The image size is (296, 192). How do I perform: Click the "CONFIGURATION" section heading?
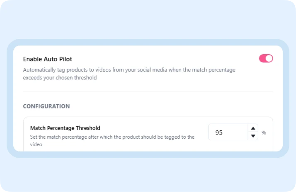point(46,106)
